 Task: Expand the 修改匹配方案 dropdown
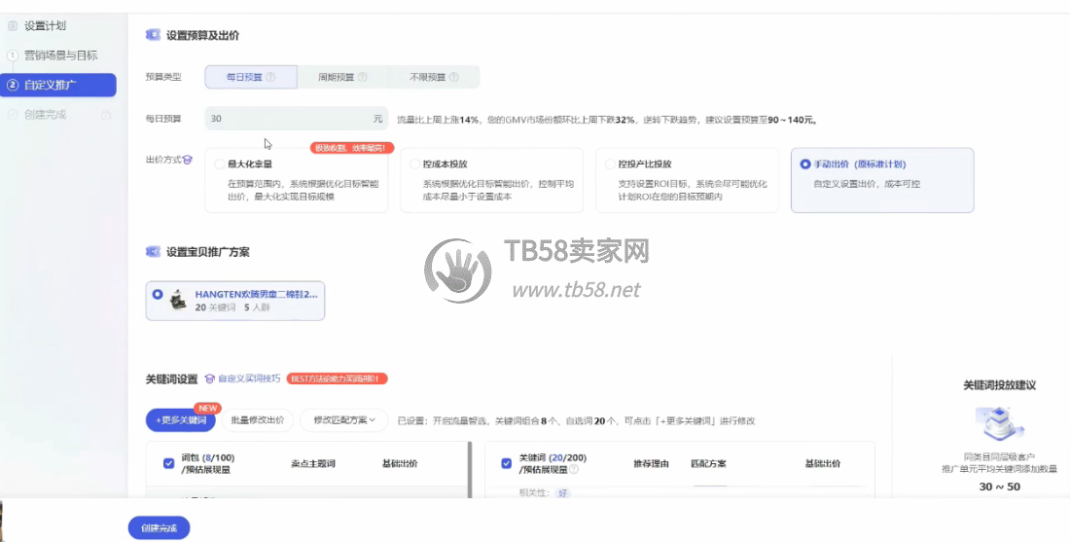(x=343, y=420)
